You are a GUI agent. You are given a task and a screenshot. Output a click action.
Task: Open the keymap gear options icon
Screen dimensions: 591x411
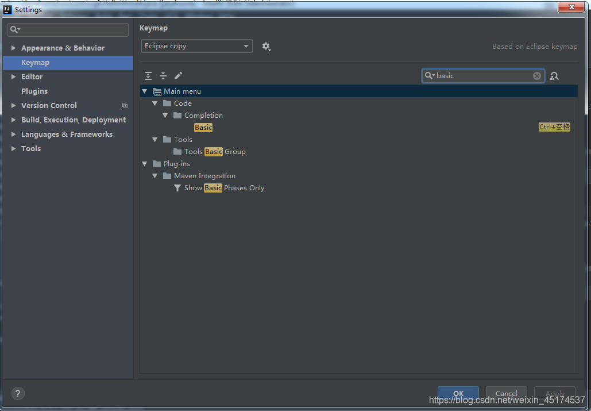click(266, 47)
